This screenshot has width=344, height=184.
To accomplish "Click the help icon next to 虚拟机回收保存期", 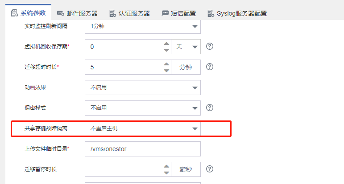I will coord(209,46).
